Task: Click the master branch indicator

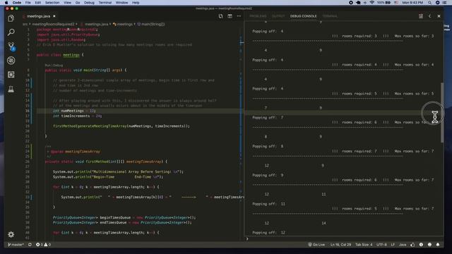Action: pos(16,245)
